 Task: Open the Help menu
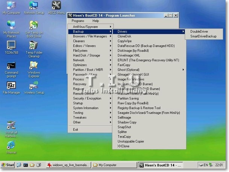[96, 21]
